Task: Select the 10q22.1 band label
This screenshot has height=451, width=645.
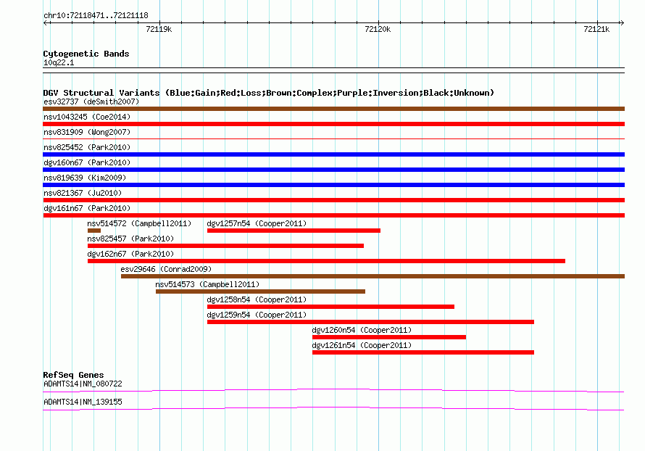Action: coord(59,62)
